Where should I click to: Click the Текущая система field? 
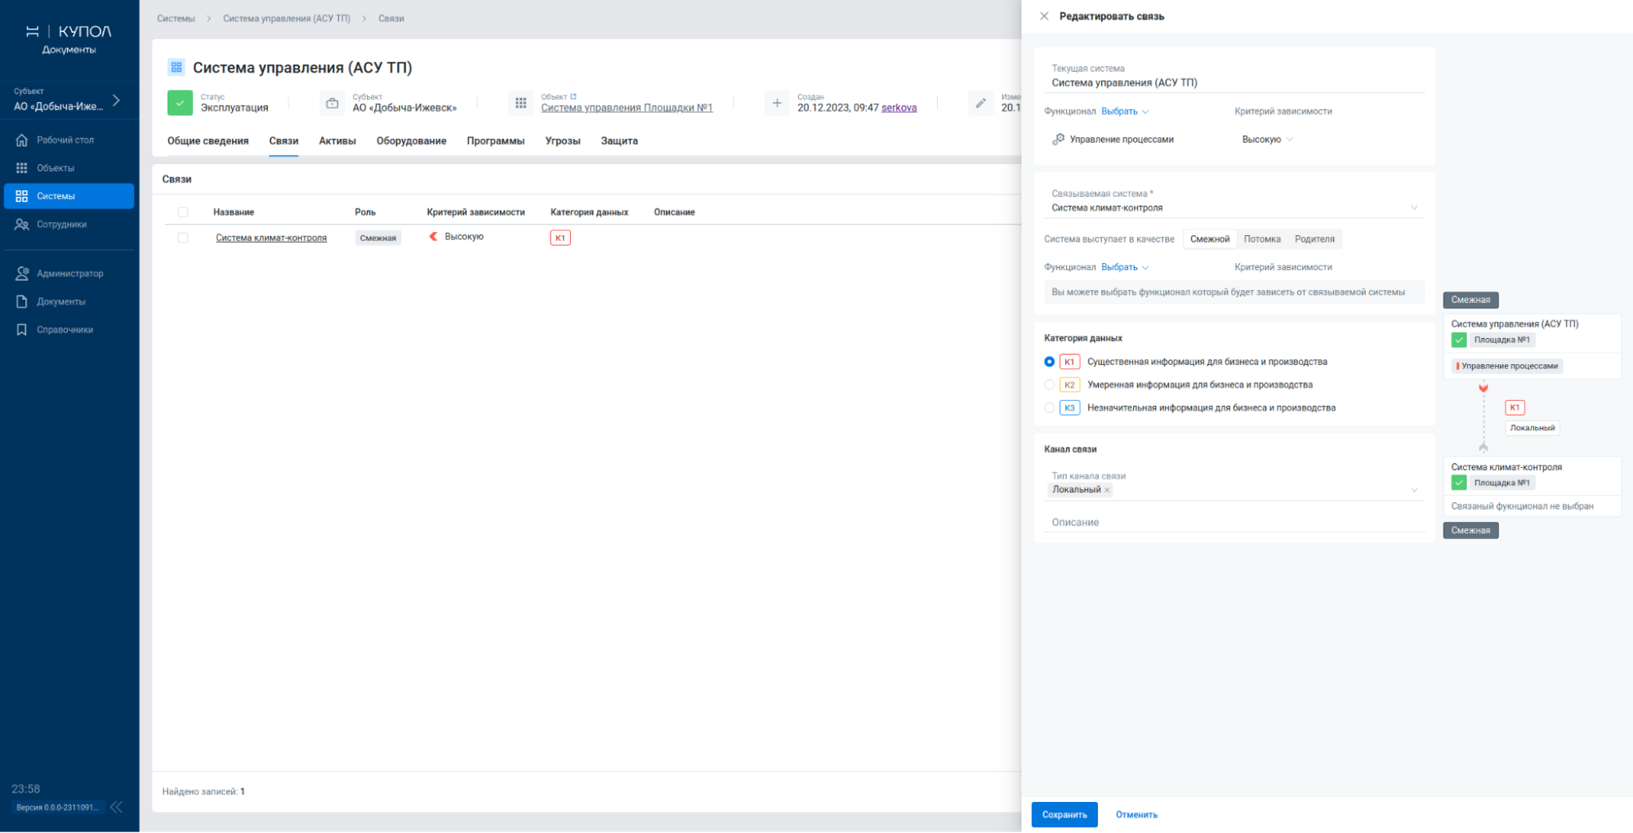pos(1234,77)
